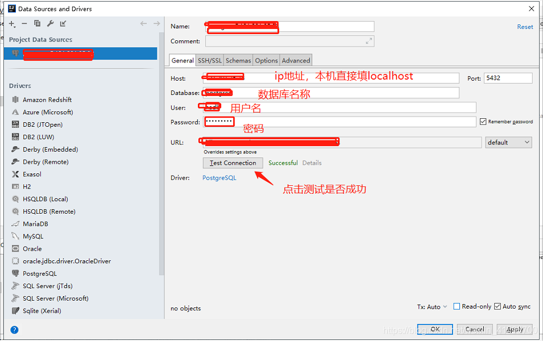
Task: Select PostgreSQL in the drivers list
Action: tap(39, 273)
